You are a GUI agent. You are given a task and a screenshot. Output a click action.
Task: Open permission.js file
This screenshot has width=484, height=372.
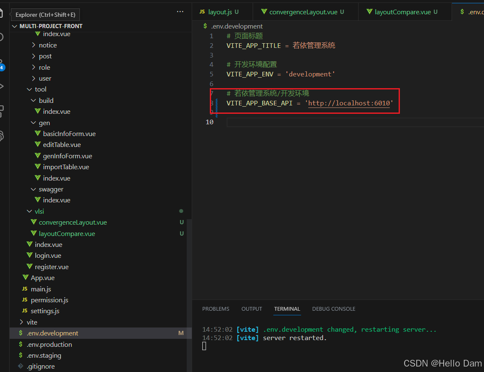49,300
